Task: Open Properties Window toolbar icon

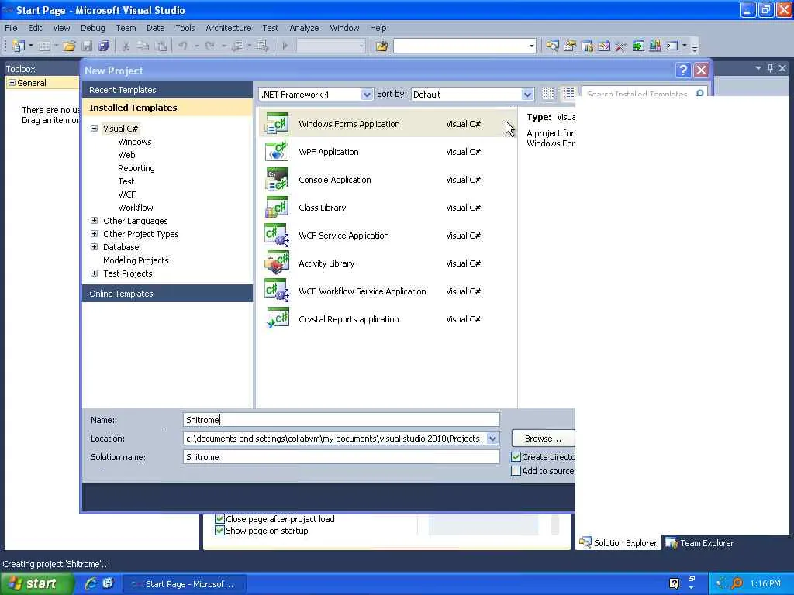Action: point(570,46)
